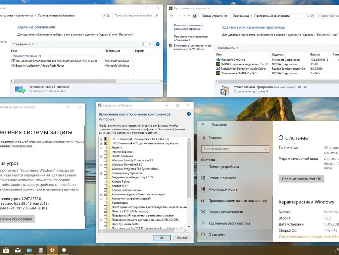Screen dimensions: 339x255
Task: Check the Клиент Telnet component
Action: pos(105,182)
